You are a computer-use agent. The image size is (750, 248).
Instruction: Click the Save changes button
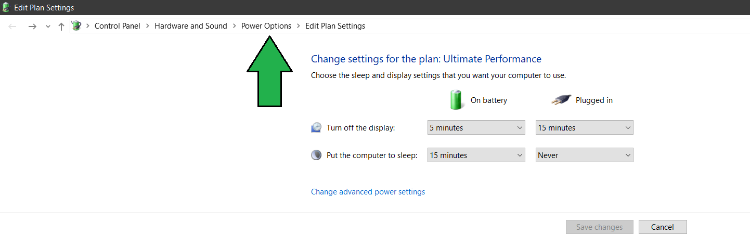tap(600, 227)
